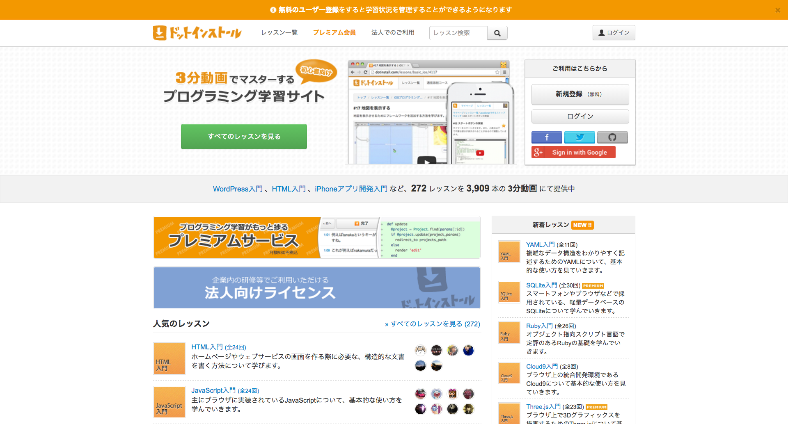Close the orange notification banner

[x=777, y=10]
